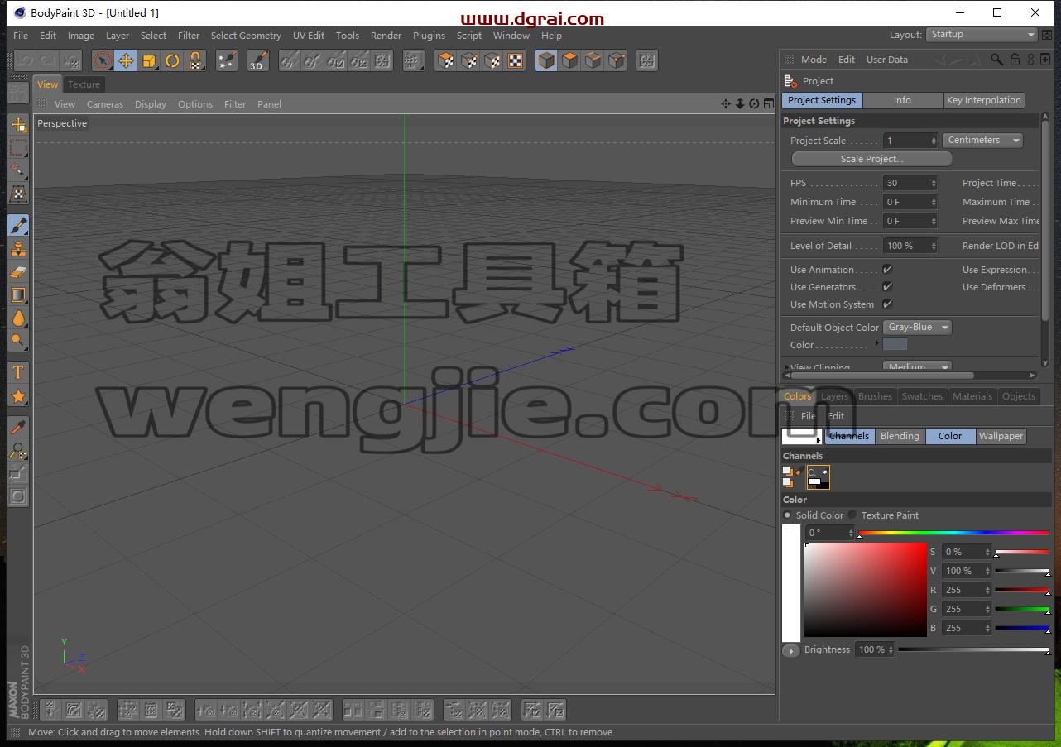Screen dimensions: 1061x747
Task: Open the Render menu
Action: [386, 36]
